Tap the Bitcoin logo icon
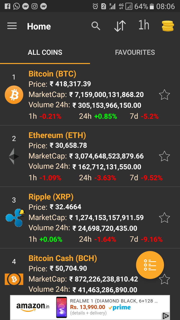Screen dimensions: 180x320 14,95
